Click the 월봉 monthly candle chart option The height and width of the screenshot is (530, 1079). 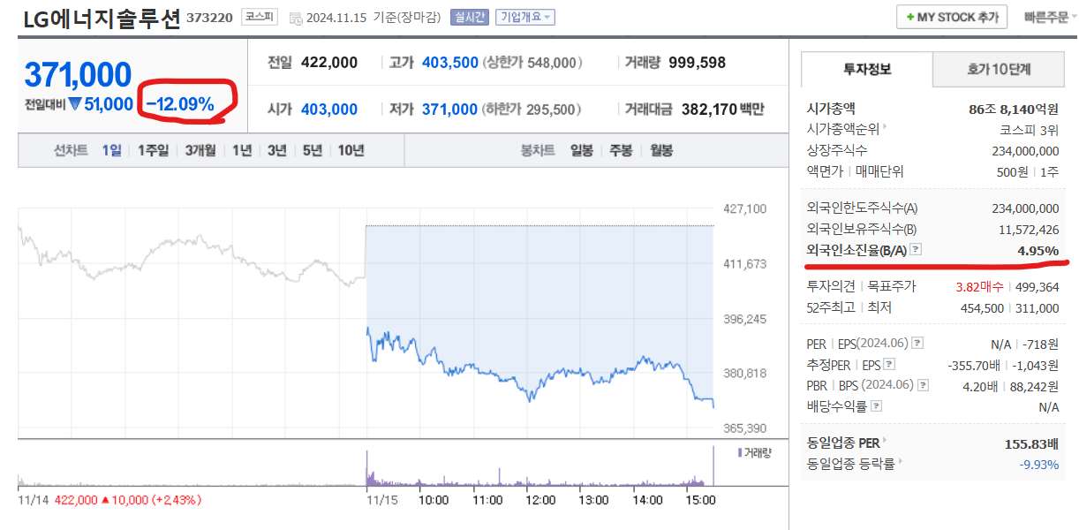click(x=661, y=150)
